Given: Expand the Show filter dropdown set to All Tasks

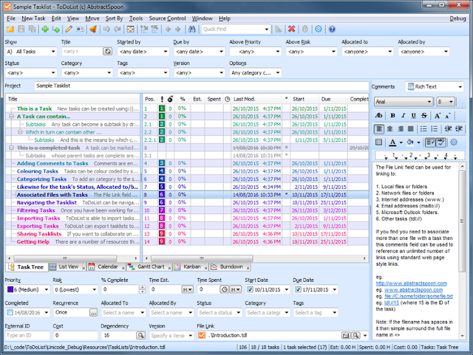Looking at the screenshot, I should point(31,52).
